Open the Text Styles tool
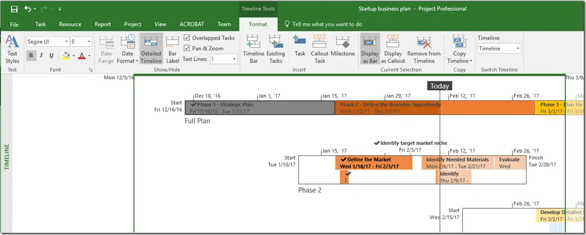 pos(13,49)
